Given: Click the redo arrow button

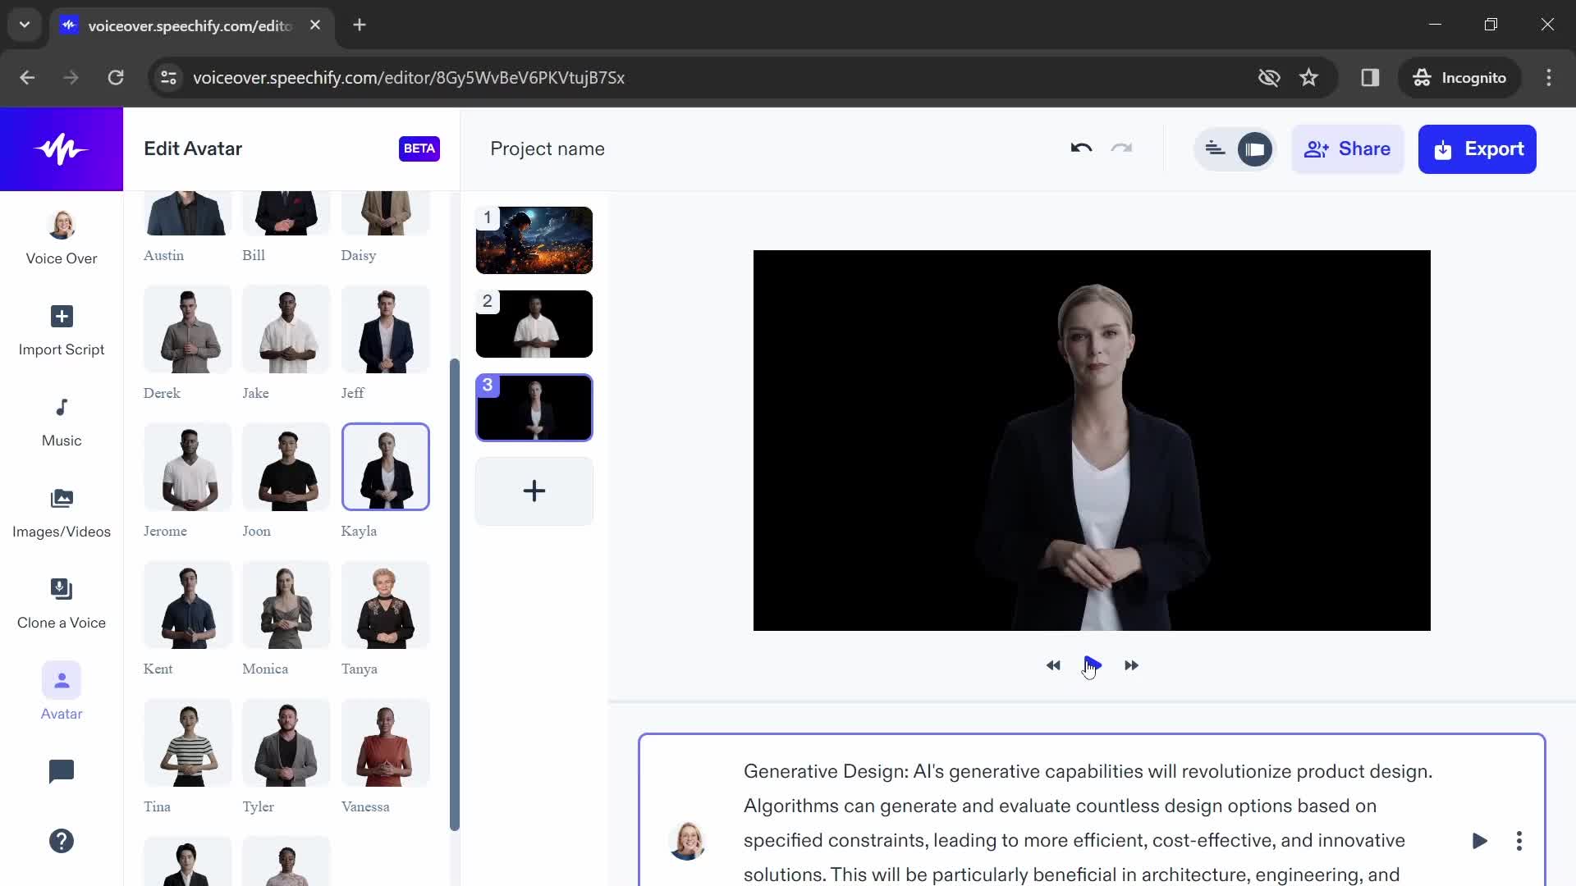Looking at the screenshot, I should tap(1121, 149).
